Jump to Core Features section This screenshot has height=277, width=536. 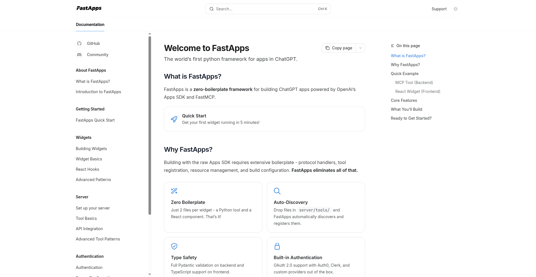tap(404, 100)
